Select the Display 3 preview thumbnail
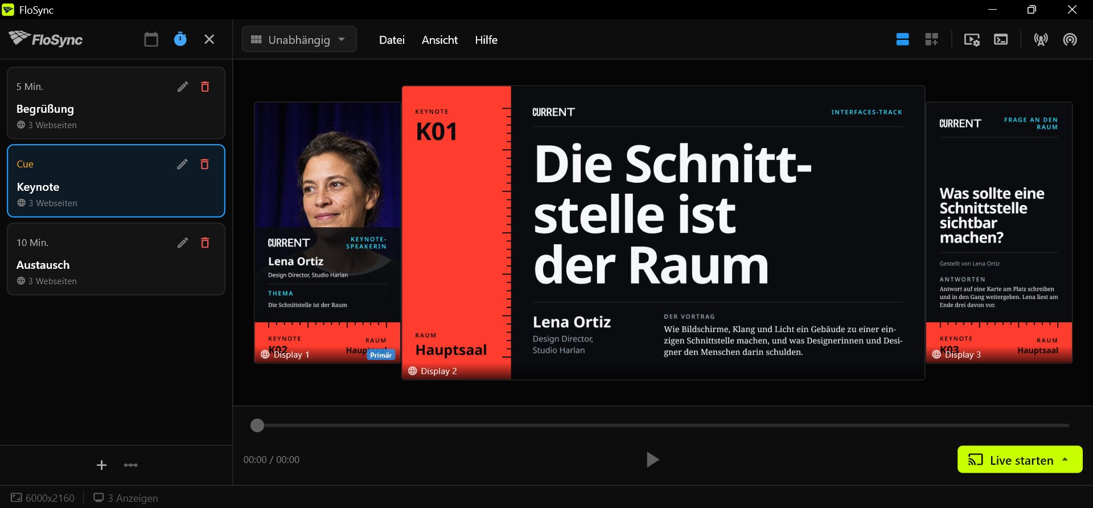 click(x=999, y=232)
